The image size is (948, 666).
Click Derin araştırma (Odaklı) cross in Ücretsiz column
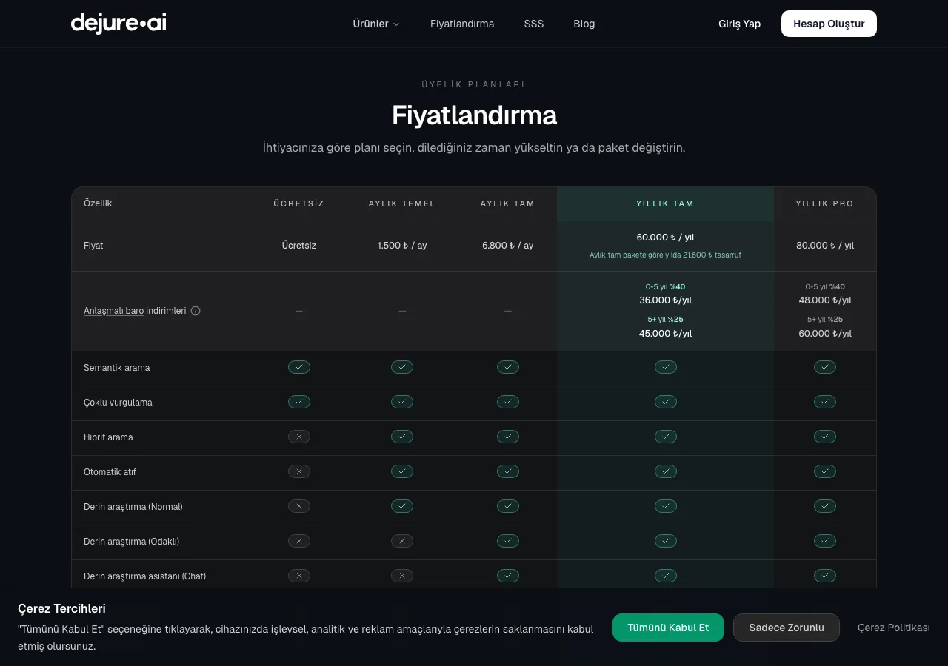[x=299, y=541]
